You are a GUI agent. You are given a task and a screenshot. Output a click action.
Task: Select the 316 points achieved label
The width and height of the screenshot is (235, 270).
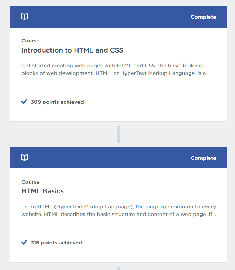coord(56,243)
